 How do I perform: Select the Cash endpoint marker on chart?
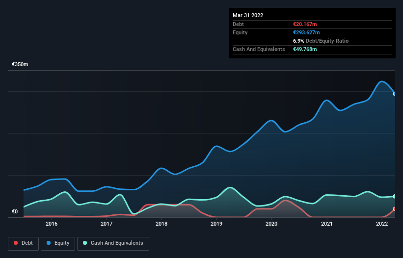pyautogui.click(x=395, y=196)
